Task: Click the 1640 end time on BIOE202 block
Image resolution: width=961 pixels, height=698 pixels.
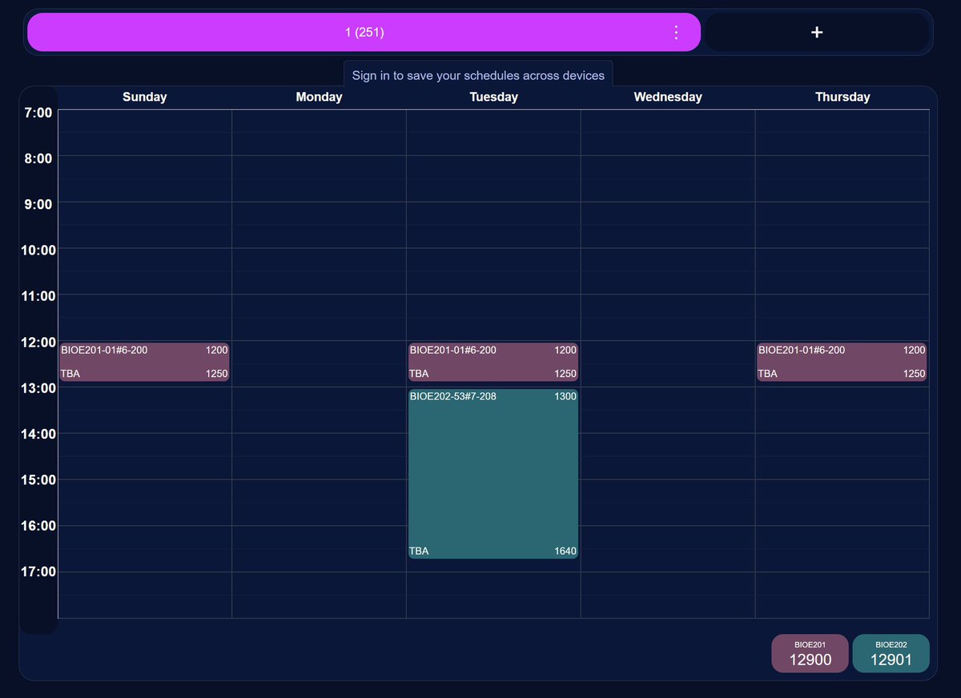Action: (x=565, y=551)
